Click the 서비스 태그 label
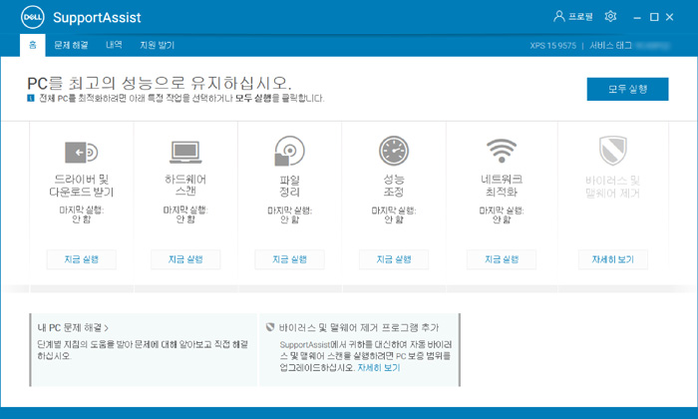The width and height of the screenshot is (698, 419). pos(610,46)
